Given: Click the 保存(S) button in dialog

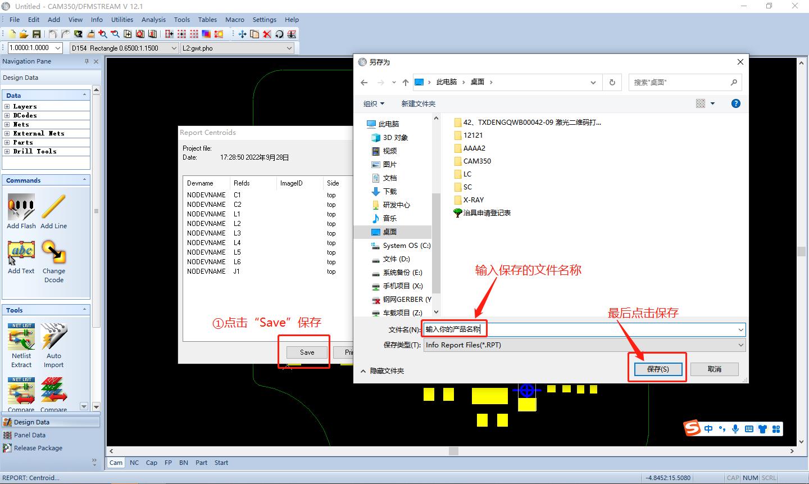Looking at the screenshot, I should [x=657, y=369].
